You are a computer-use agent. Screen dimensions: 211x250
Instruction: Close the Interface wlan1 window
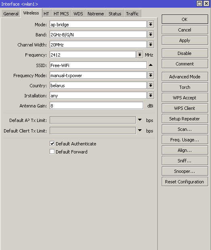(x=206, y=4)
